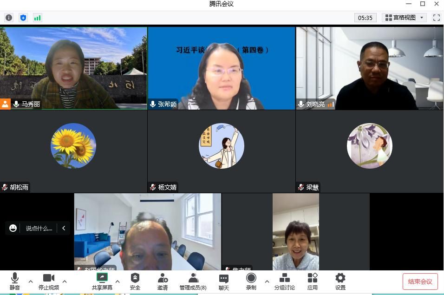The height and width of the screenshot is (295, 444).
Task: Open 管理成员(8) participant list
Action: [193, 281]
